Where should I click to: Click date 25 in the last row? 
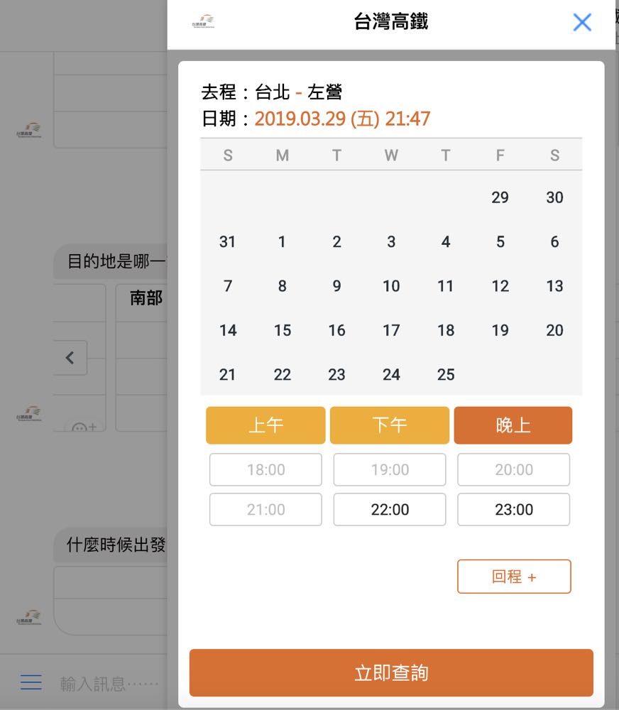click(446, 375)
